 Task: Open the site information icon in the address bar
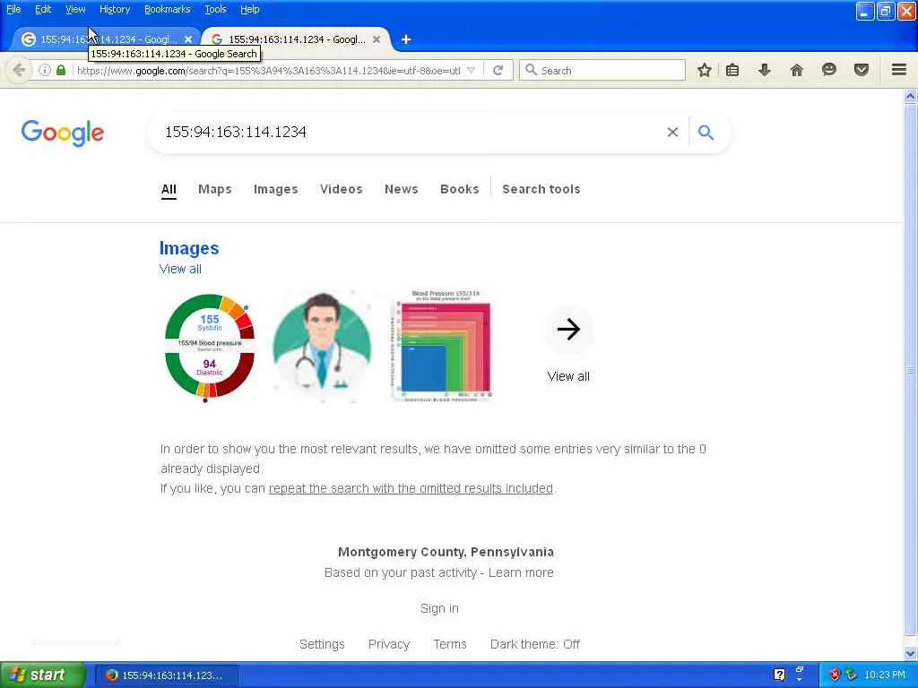point(45,70)
